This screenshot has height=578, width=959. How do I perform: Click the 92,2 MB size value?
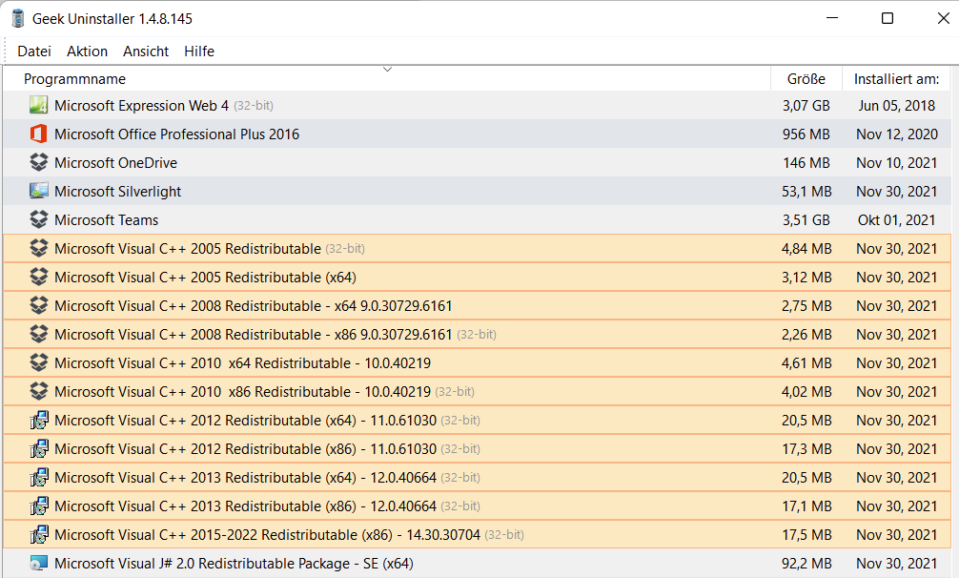[806, 564]
